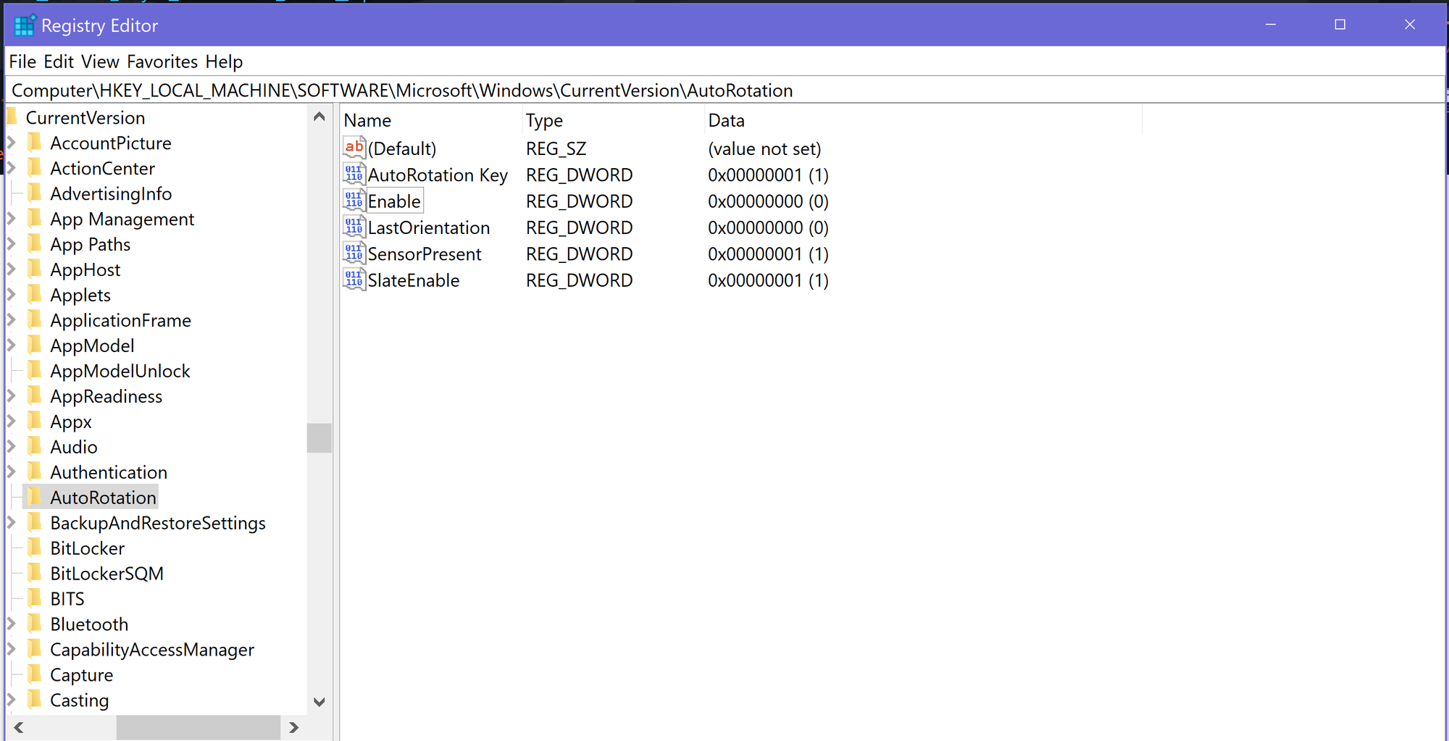Click the tree scroll up arrow
The height and width of the screenshot is (741, 1449).
click(x=319, y=117)
